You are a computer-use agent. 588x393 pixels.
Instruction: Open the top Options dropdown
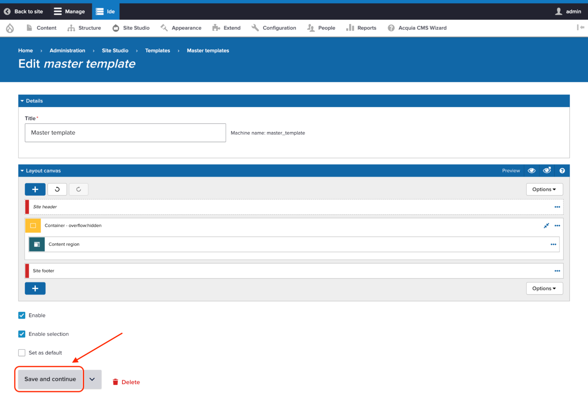click(x=544, y=189)
